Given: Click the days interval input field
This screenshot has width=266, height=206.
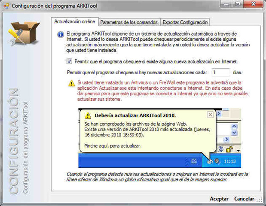Looking at the screenshot, I should 221,73.
